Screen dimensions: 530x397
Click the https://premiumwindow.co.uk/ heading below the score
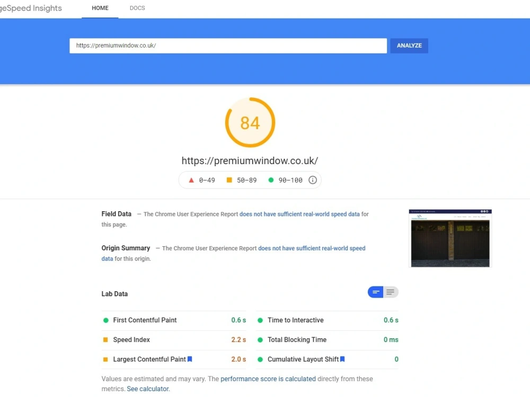[250, 161]
